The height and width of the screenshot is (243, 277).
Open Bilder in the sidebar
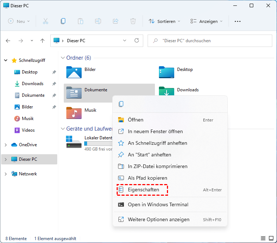(x=27, y=107)
